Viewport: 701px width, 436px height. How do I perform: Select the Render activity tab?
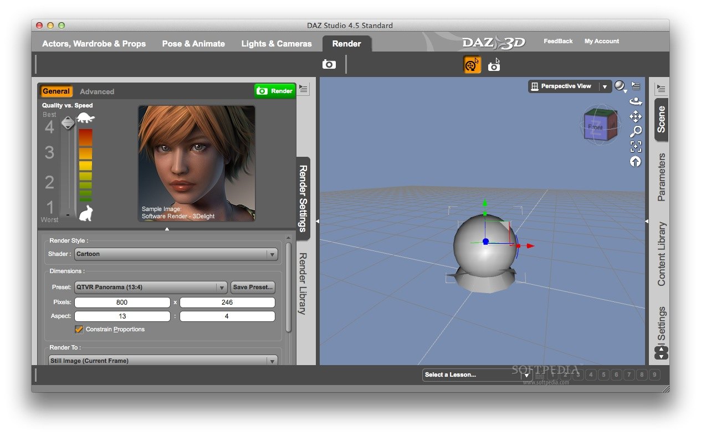tap(347, 44)
